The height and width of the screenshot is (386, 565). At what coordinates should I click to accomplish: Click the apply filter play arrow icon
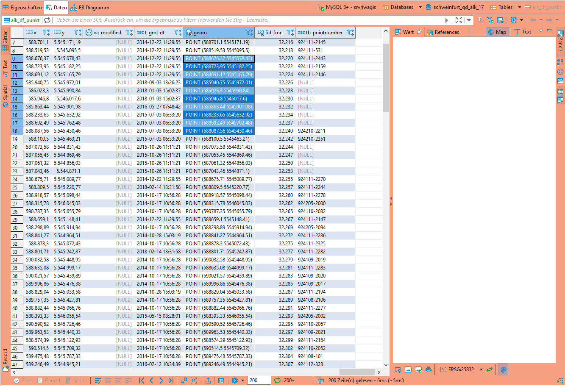point(447,20)
